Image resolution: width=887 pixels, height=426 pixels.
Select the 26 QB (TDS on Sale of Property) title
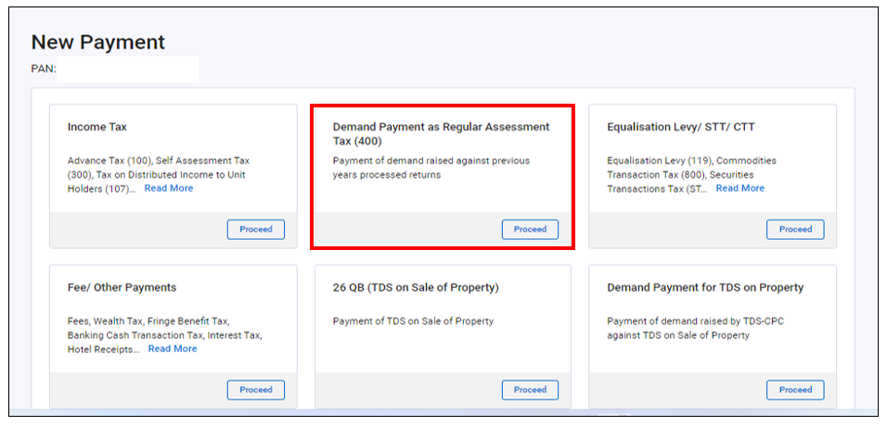click(x=416, y=288)
